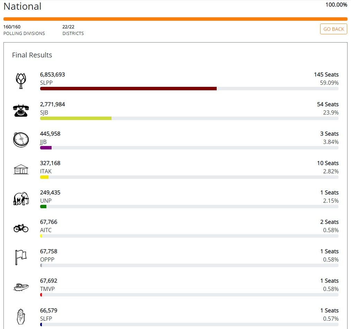Screen dimensions: 351x329
Task: Click the Final Results heading
Action: (32, 55)
